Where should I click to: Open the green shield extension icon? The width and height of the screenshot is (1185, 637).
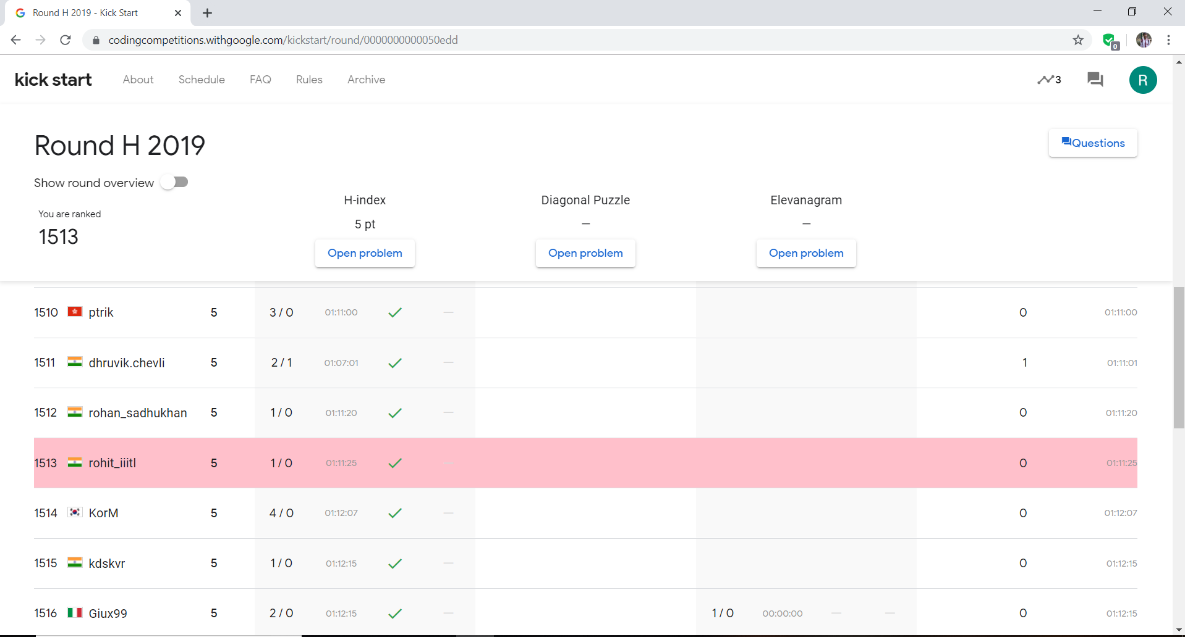pyautogui.click(x=1110, y=41)
